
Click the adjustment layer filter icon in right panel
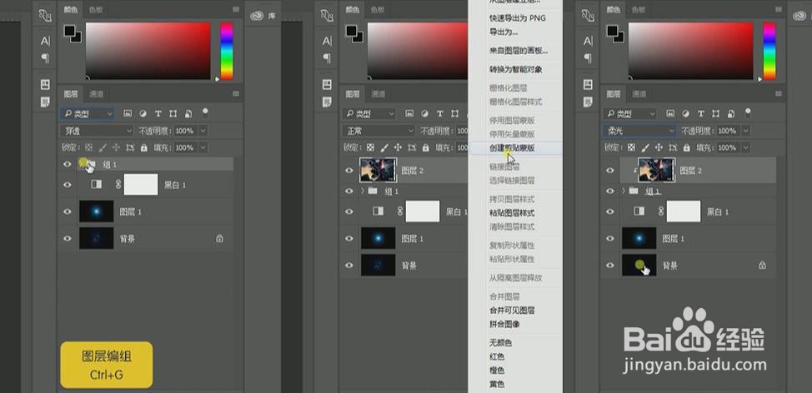point(685,113)
